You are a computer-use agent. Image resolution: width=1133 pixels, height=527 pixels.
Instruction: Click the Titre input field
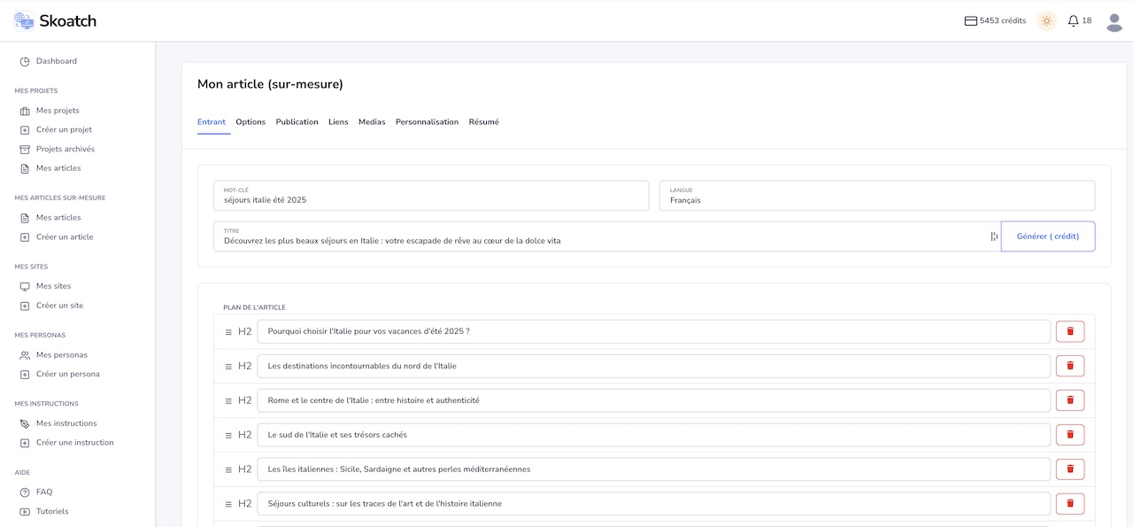click(x=607, y=236)
